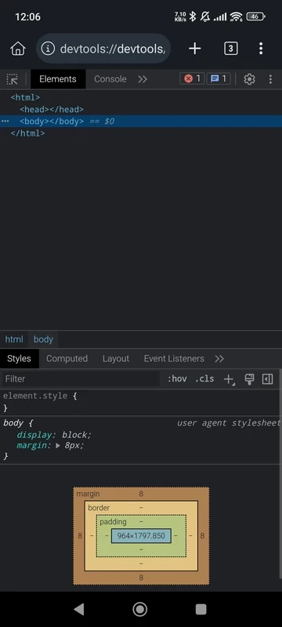282x627 pixels.
Task: Click the 964×1797.850 content size box
Action: click(141, 536)
